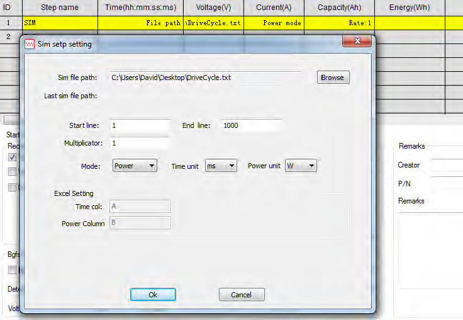Select the SIM cell in row 1

coord(60,23)
